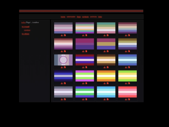Download the brown, tan and white flag
Viewport: 169px width, 127px height.
(105, 67)
